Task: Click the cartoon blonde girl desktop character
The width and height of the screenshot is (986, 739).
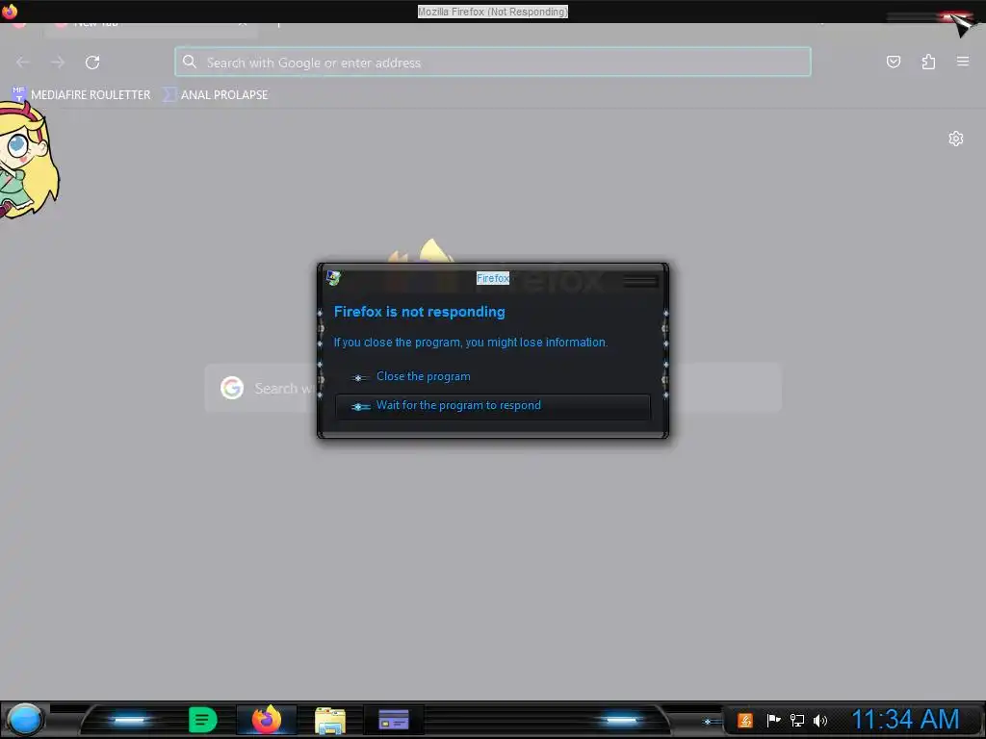Action: pyautogui.click(x=28, y=162)
